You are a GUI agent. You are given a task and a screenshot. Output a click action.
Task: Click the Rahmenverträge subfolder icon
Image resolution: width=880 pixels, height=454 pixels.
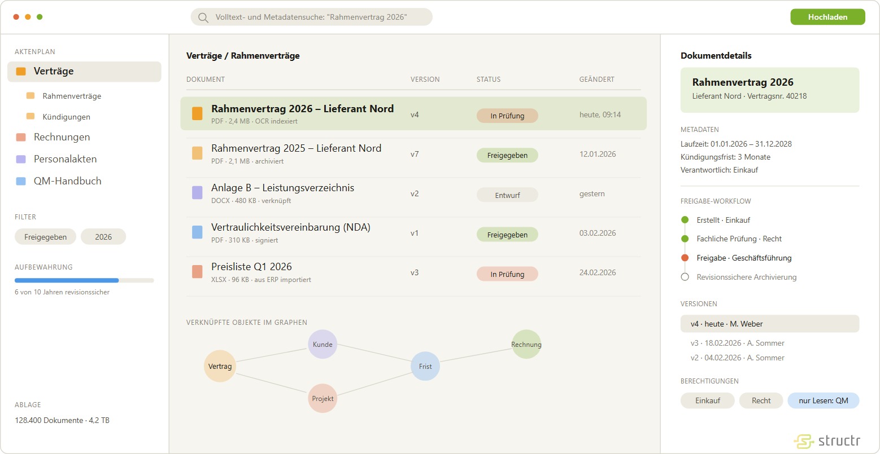tap(31, 96)
